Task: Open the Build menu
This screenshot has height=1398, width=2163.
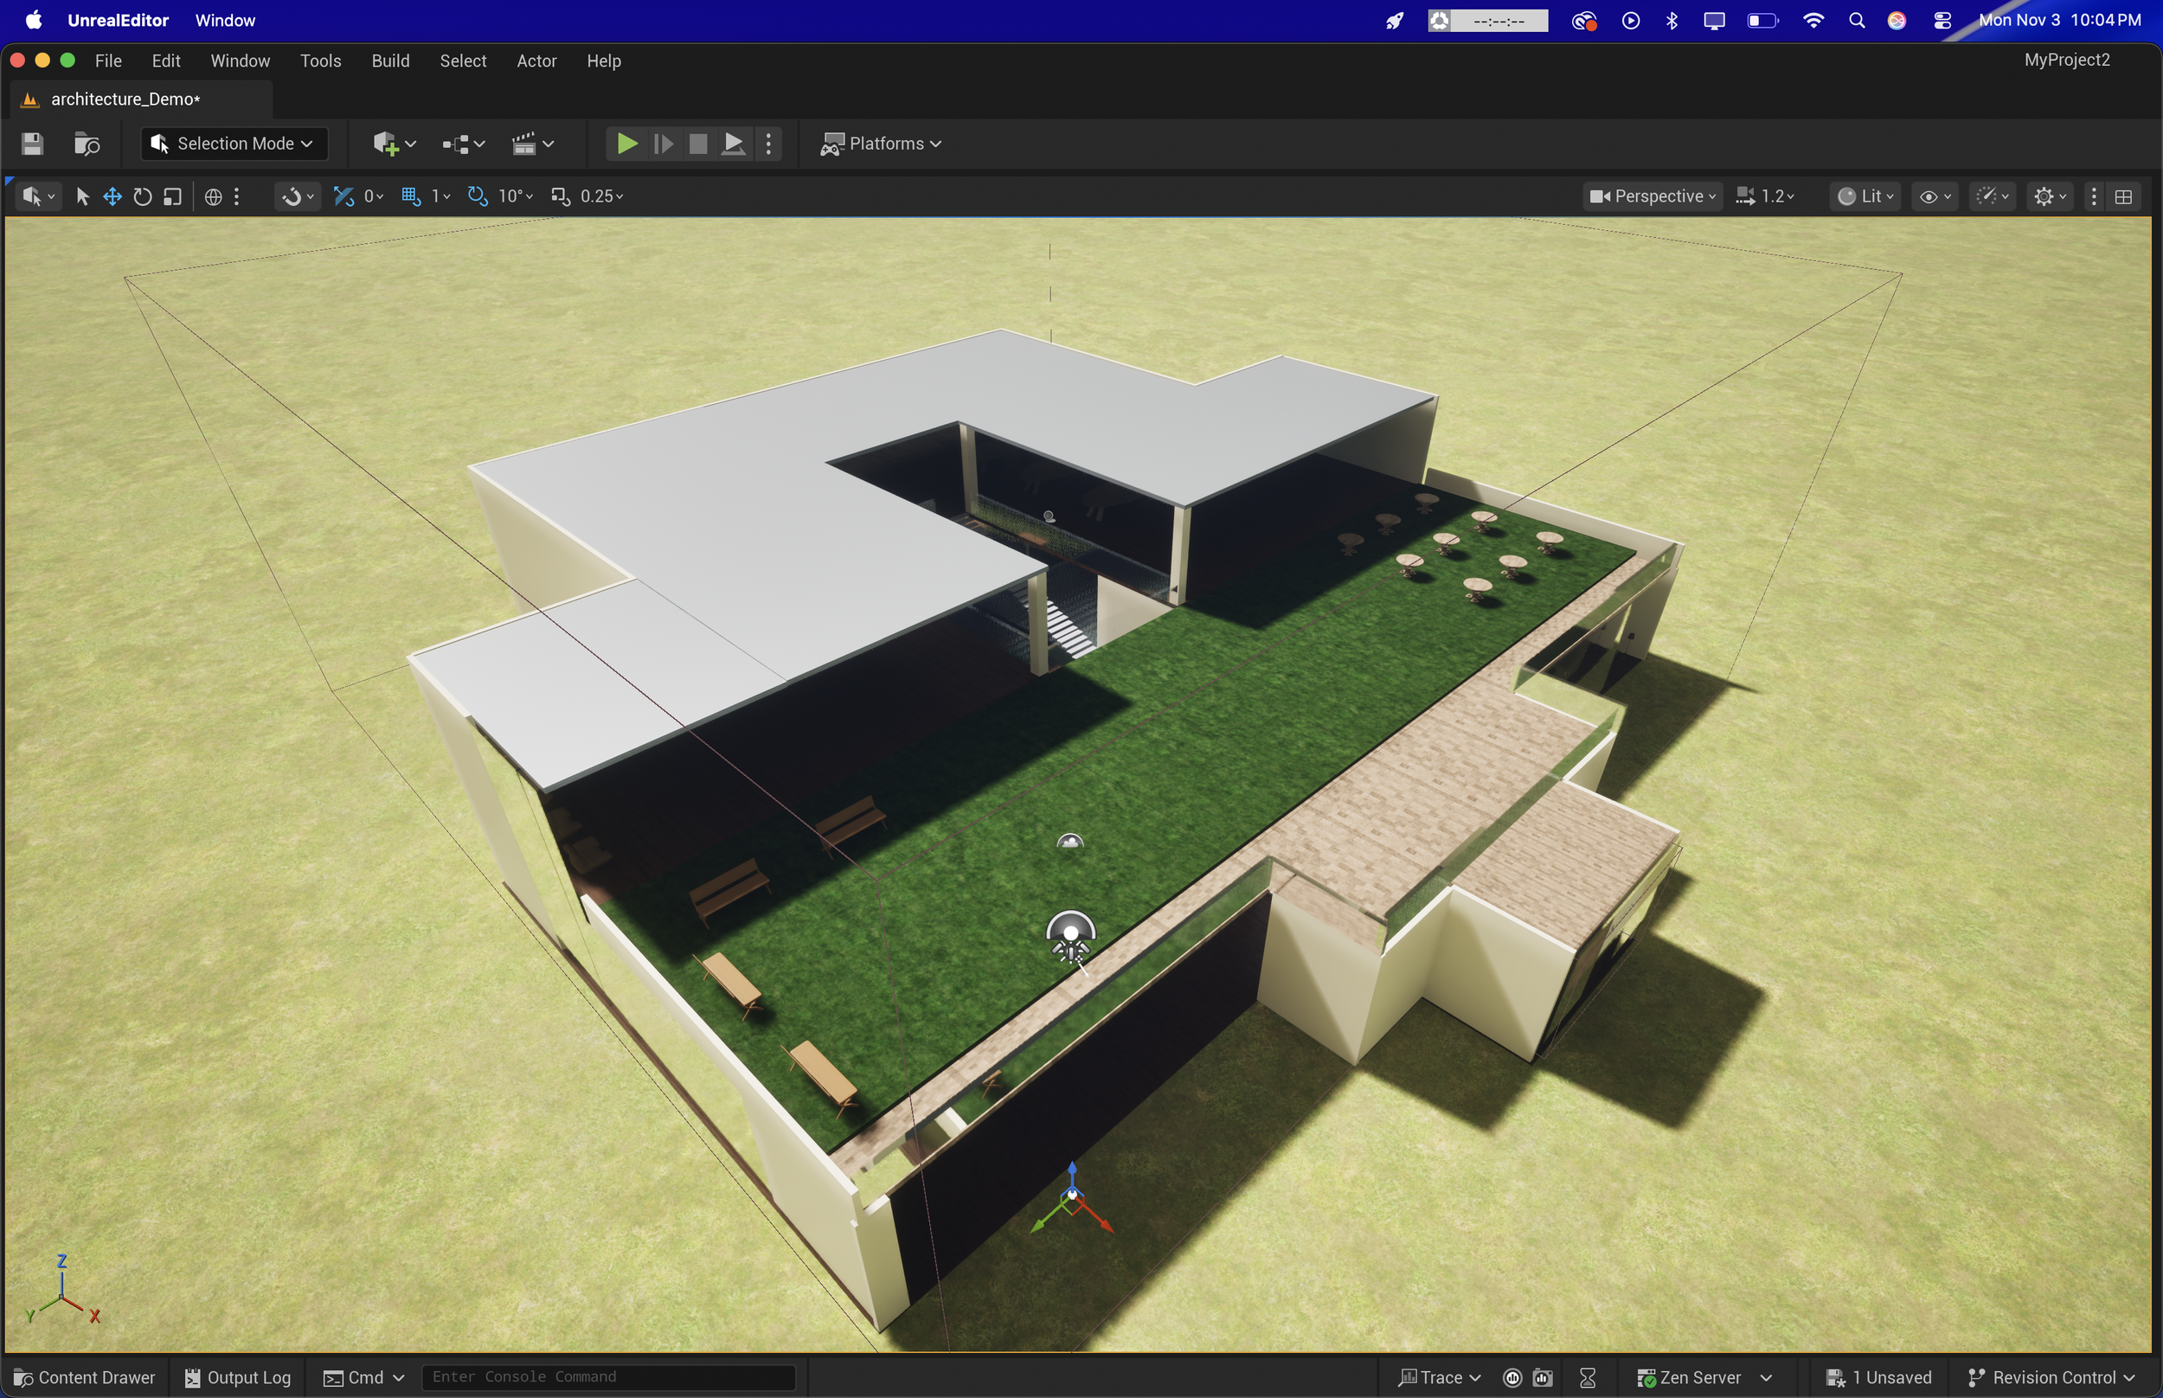Action: point(390,61)
